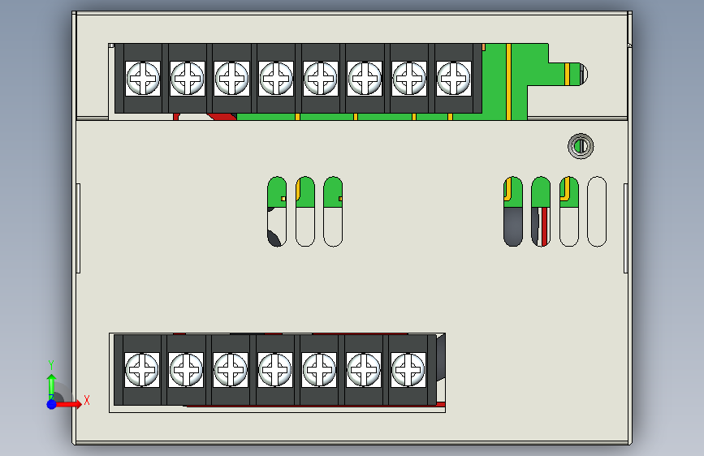Click the blue Z axis ball of the triad

point(52,404)
